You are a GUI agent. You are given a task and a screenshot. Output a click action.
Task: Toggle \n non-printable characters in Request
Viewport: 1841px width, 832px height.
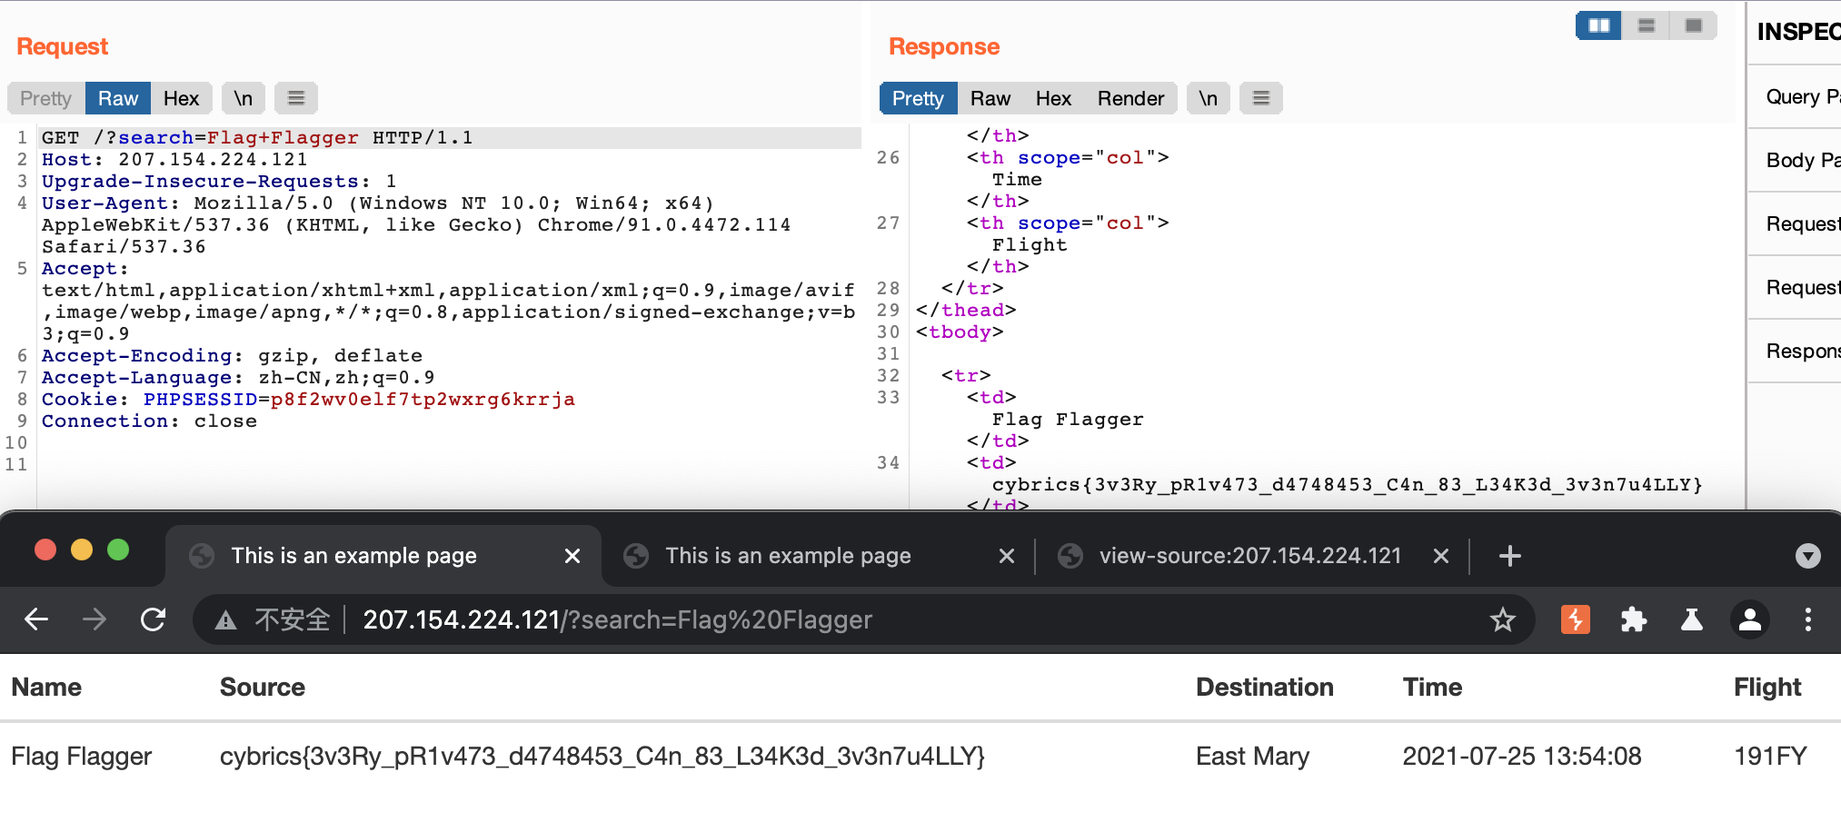243,98
